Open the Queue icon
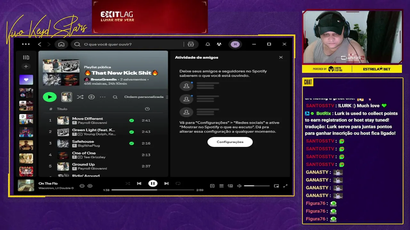410x230 pixels. 221,186
